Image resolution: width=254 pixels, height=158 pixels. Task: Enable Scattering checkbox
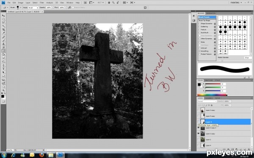199,27
